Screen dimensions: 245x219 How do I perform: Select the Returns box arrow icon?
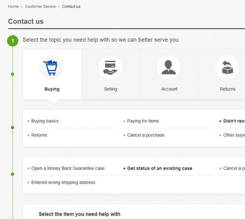227,67
